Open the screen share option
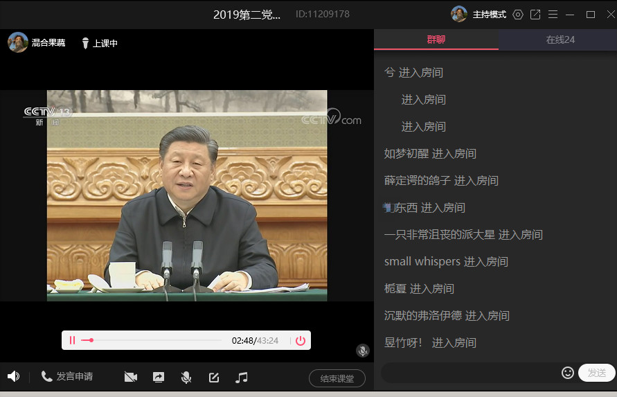The image size is (617, 397). 159,377
